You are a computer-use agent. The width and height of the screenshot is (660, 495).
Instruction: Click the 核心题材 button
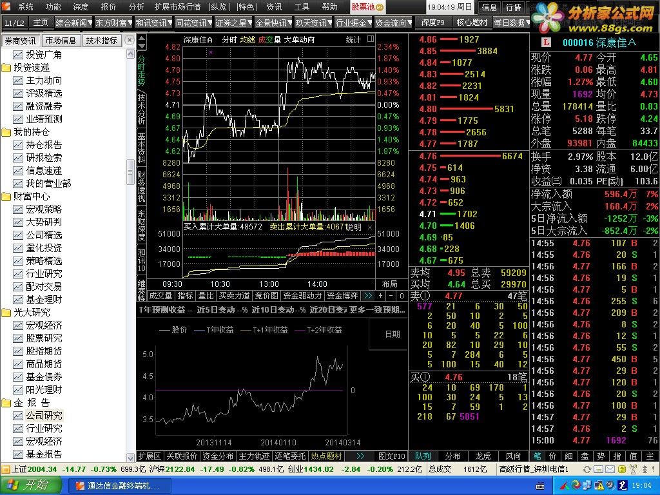click(472, 23)
